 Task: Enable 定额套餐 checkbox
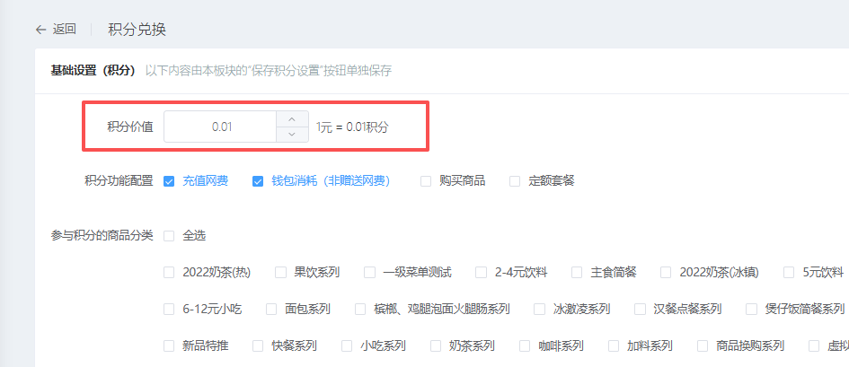pyautogui.click(x=515, y=181)
